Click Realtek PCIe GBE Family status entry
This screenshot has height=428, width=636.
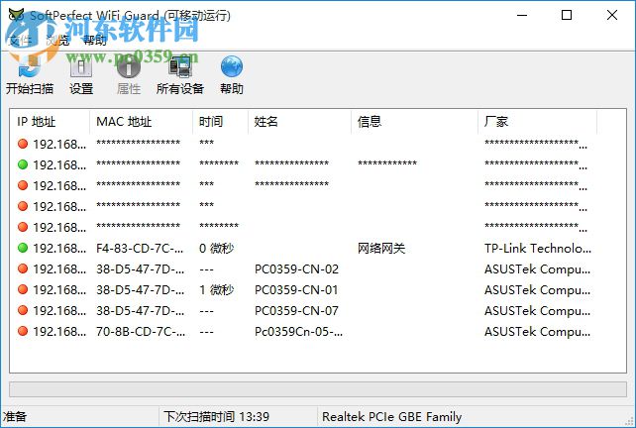click(x=392, y=417)
